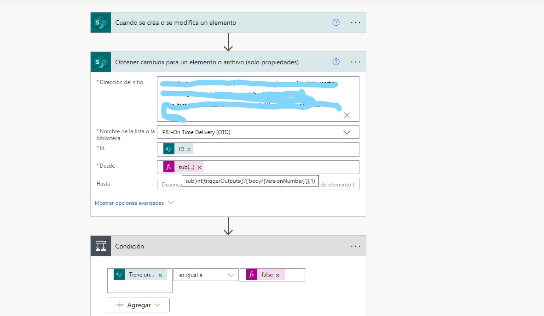The image size is (544, 316).
Task: Click the fx icon in Desde field
Action: click(x=168, y=167)
